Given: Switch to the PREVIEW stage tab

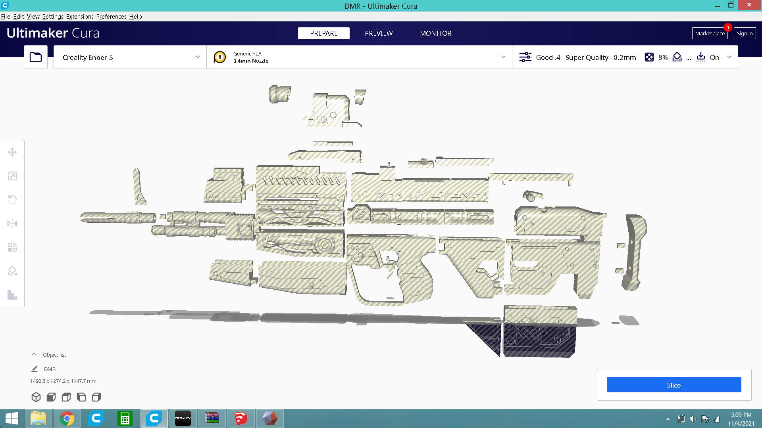Looking at the screenshot, I should (x=379, y=33).
